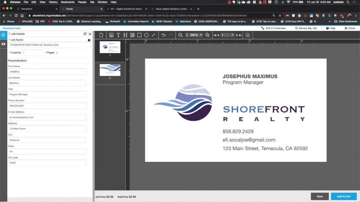Viewport: 360px width, 202px height.
Task: Click Close in the editor header
Action: [350, 28]
